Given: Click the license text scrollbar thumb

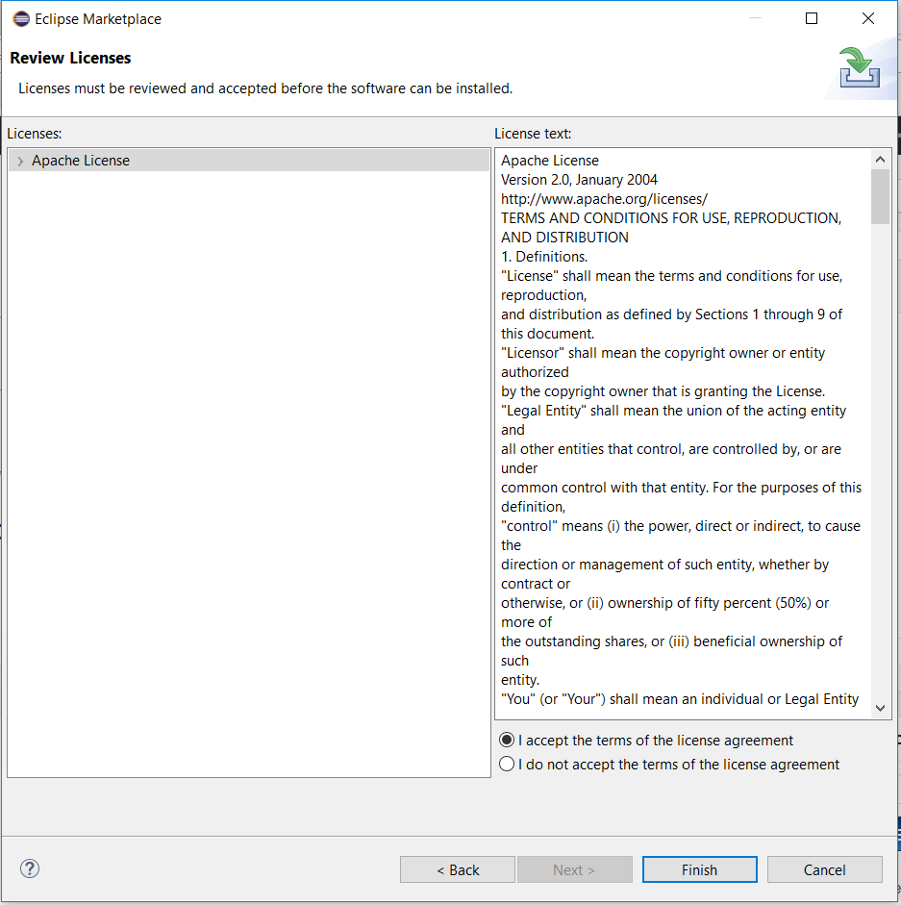Looking at the screenshot, I should [880, 197].
